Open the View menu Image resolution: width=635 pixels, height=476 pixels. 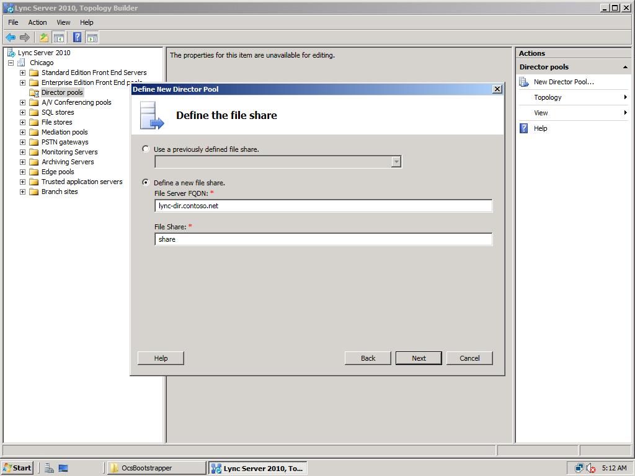(x=63, y=22)
